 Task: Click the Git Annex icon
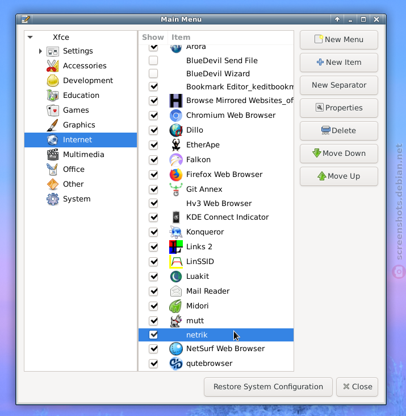176,190
